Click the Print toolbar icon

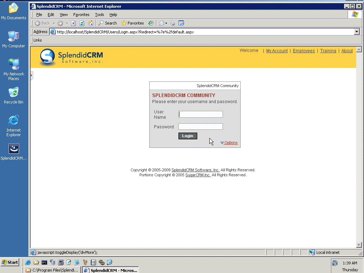[173, 23]
